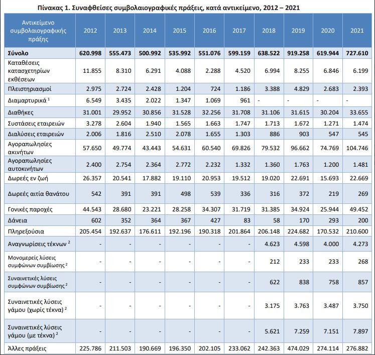Image resolution: width=375 pixels, height=355 pixels.
Task: Click value 33.655 in Διαθήκες row
Action: pyautogui.click(x=359, y=112)
